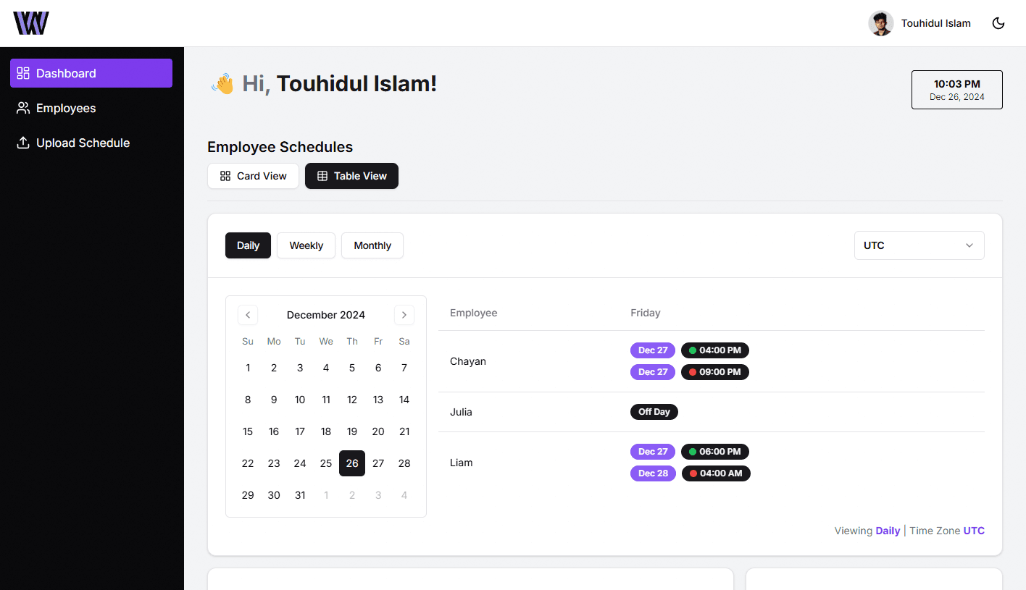The image size is (1026, 590).
Task: Switch to Weekly view
Action: [x=306, y=245]
